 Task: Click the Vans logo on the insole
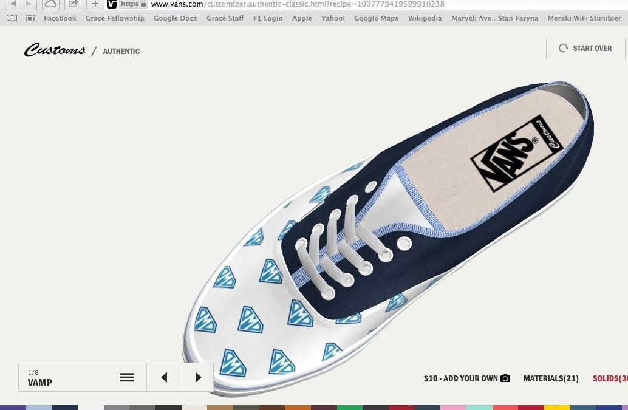pyautogui.click(x=517, y=154)
